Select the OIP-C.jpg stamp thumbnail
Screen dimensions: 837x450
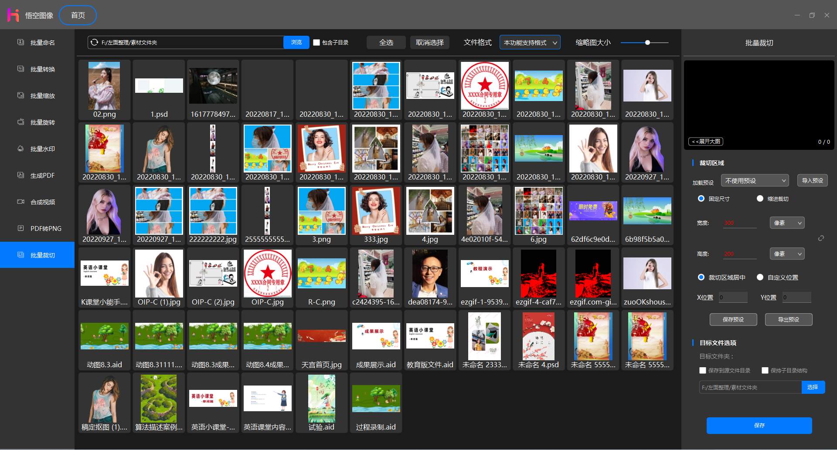tap(267, 277)
